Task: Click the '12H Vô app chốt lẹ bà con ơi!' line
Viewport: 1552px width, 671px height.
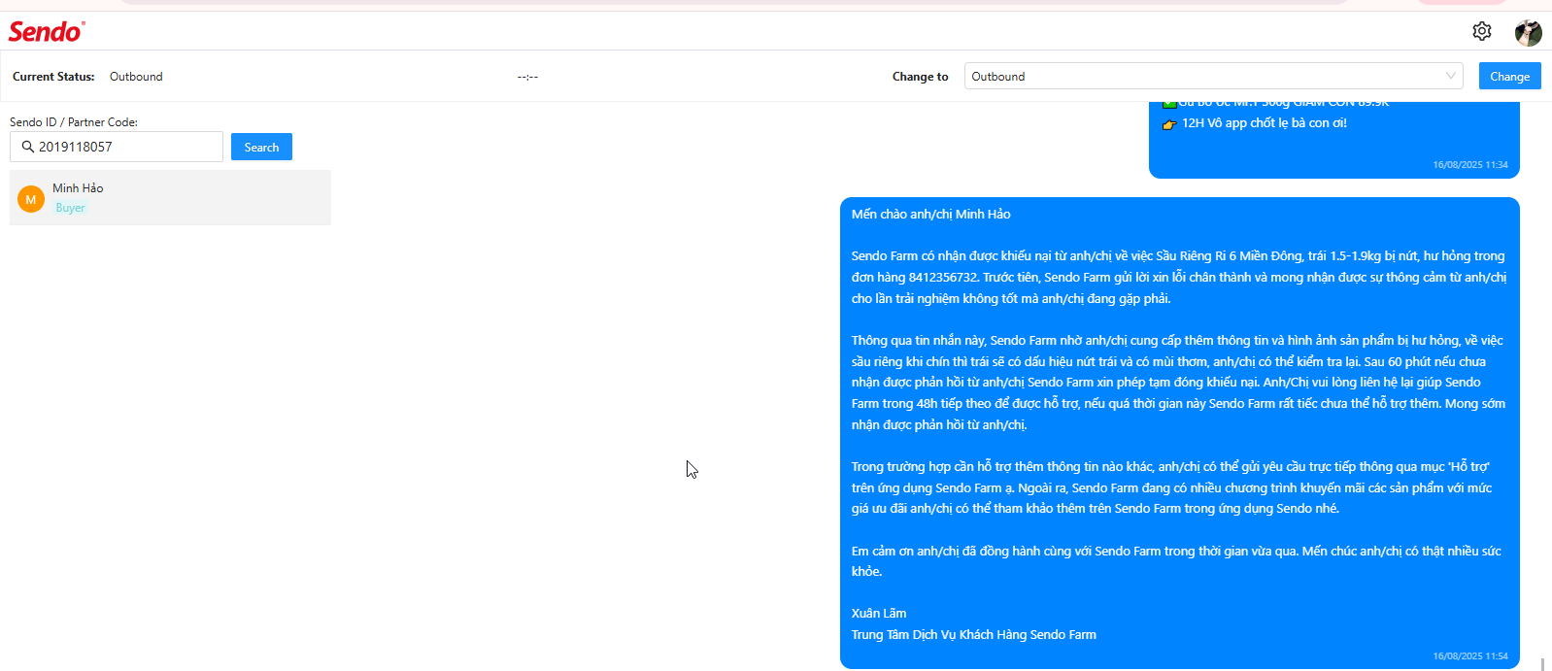Action: coord(1264,123)
